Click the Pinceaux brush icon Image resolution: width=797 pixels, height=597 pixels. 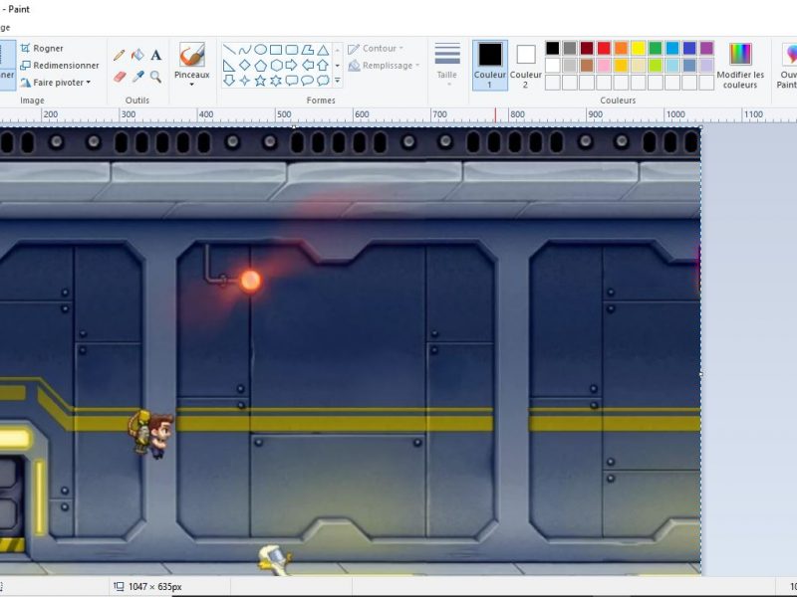[x=192, y=55]
